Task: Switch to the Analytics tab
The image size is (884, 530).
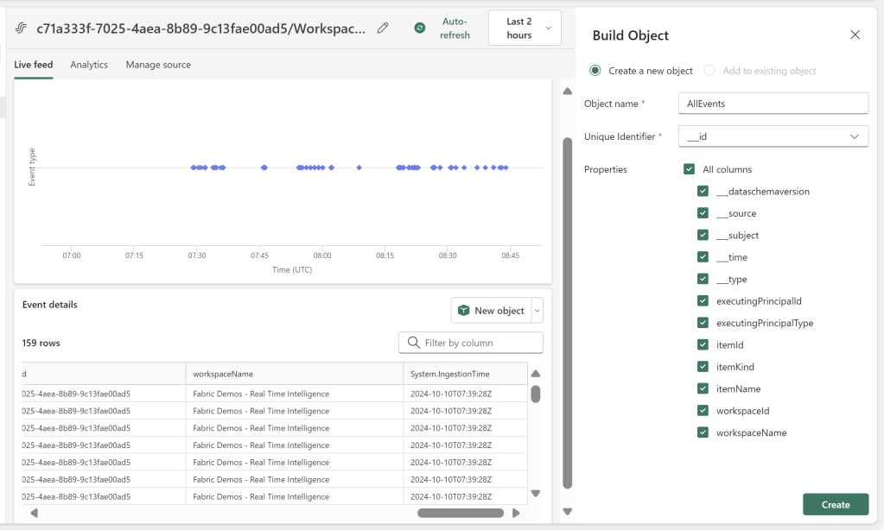Action: pos(89,65)
